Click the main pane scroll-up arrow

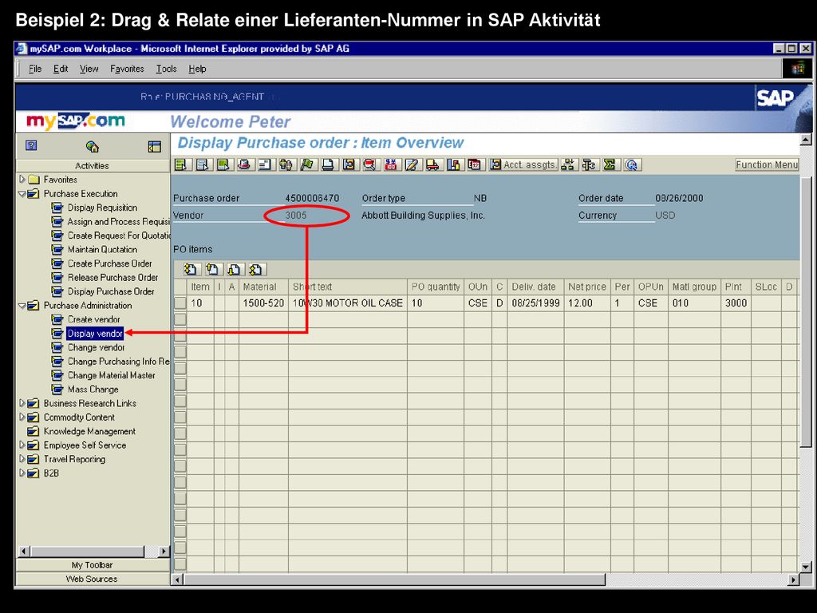coord(806,140)
